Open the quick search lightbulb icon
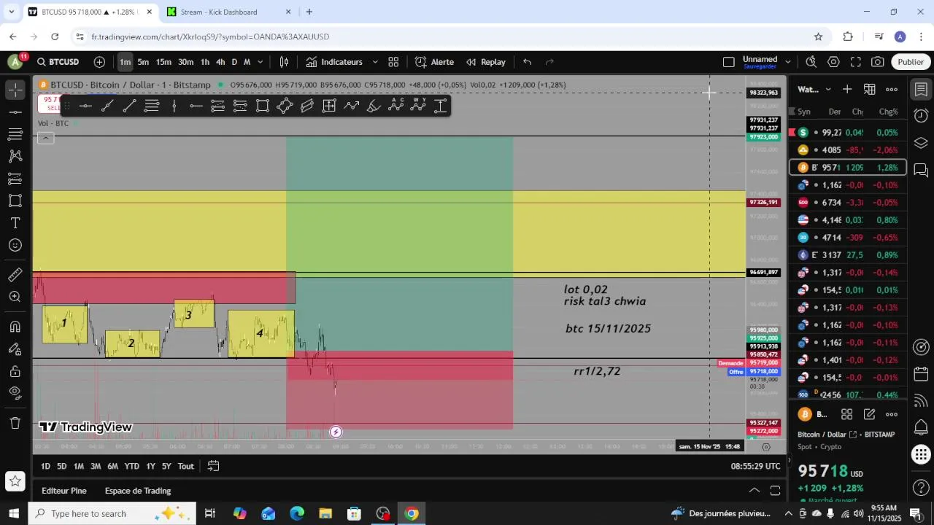 coord(811,62)
